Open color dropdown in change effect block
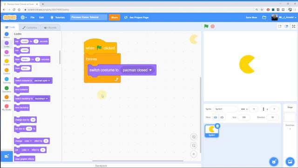Viewport: 298px width, 168px height. 28,141
